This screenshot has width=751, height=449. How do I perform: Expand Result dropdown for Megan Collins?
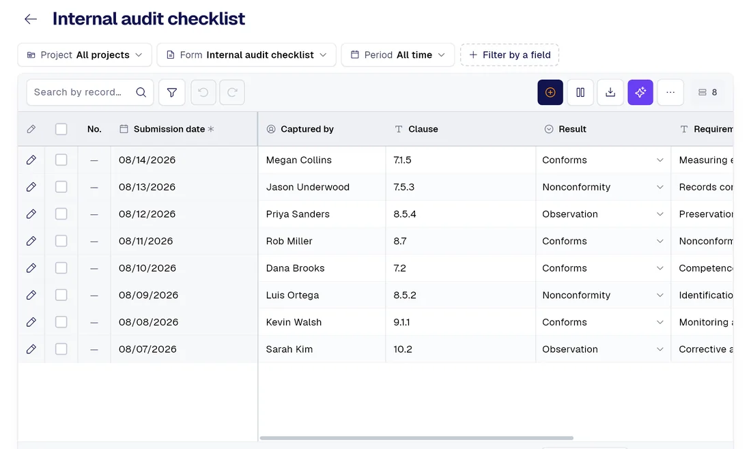(x=660, y=160)
